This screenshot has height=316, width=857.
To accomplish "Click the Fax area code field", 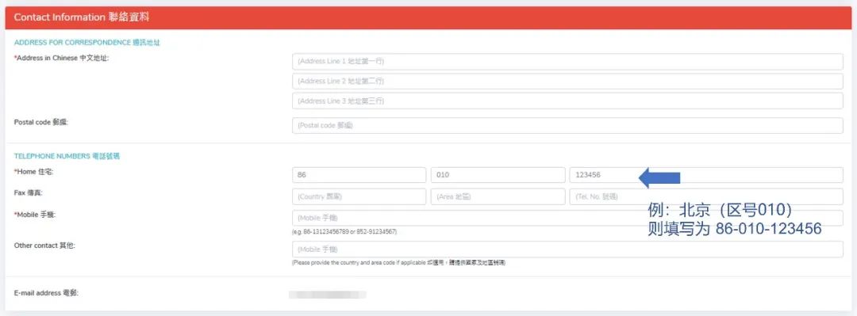I will coord(498,196).
